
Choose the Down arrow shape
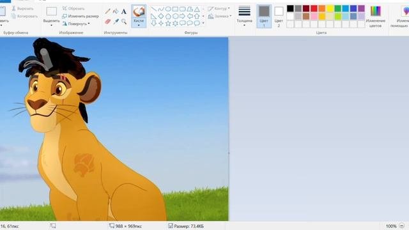154,23
